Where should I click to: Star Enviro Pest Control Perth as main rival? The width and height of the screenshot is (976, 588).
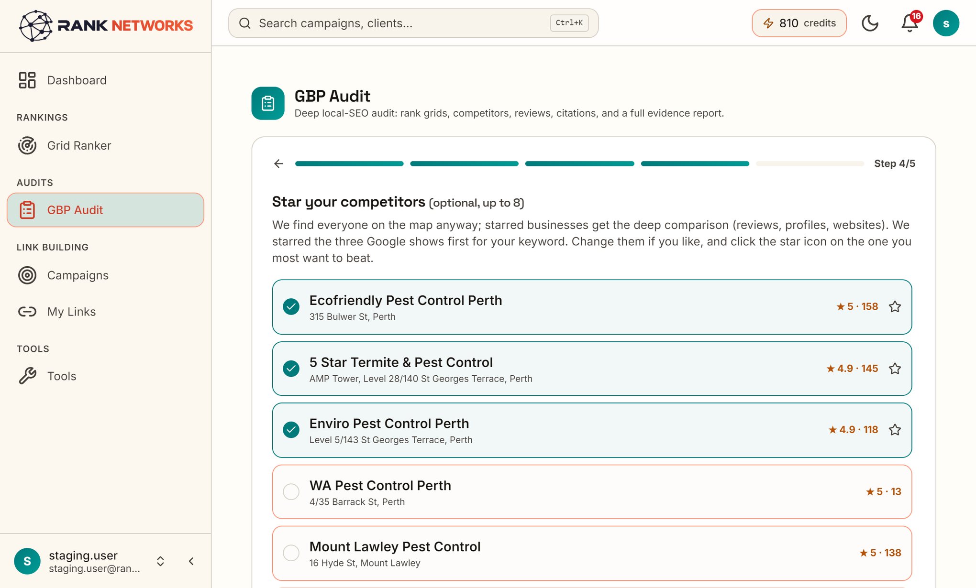point(895,430)
